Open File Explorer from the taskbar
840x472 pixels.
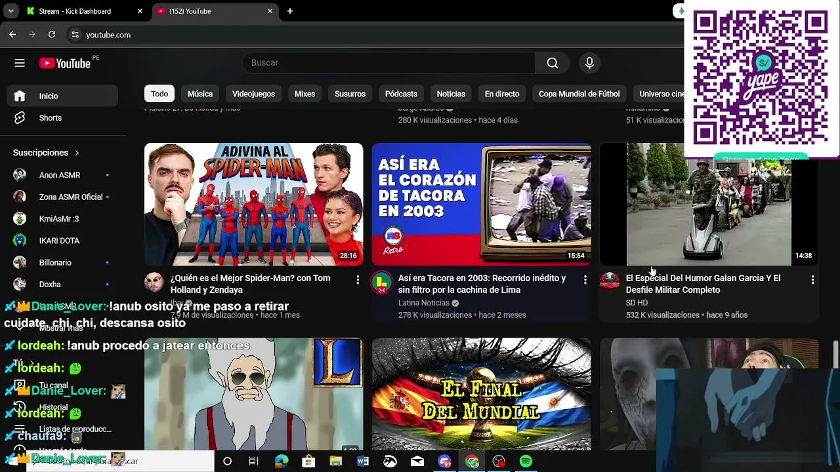(336, 462)
